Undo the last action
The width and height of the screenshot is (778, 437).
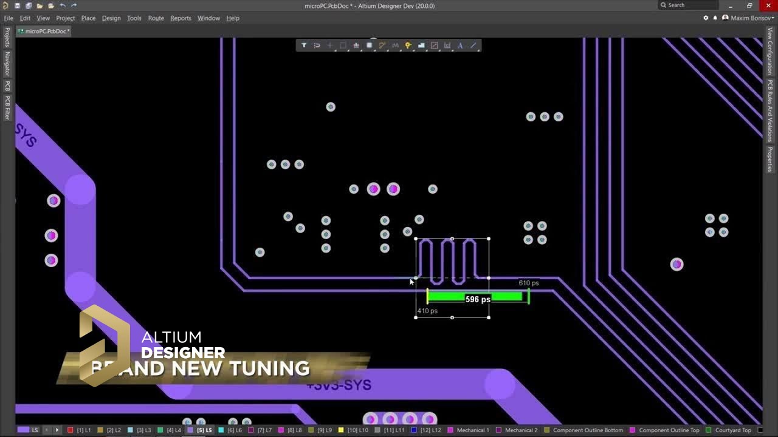point(62,5)
